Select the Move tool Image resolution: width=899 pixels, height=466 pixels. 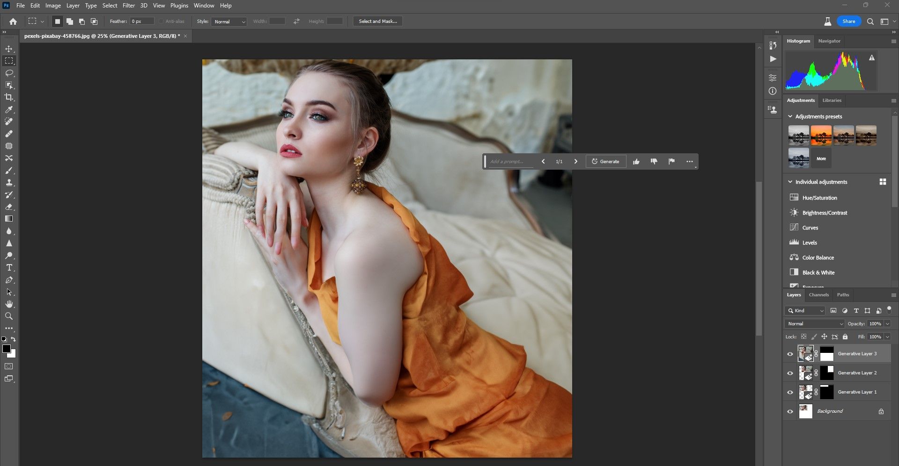(x=9, y=49)
